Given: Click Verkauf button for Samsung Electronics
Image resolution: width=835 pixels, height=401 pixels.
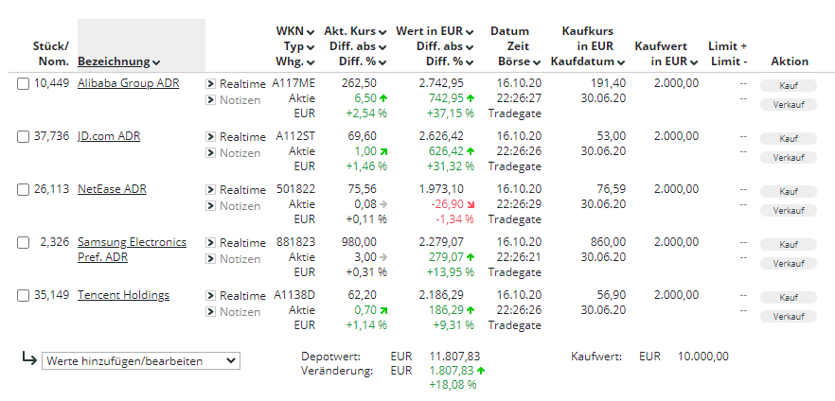Looking at the screenshot, I should [788, 264].
